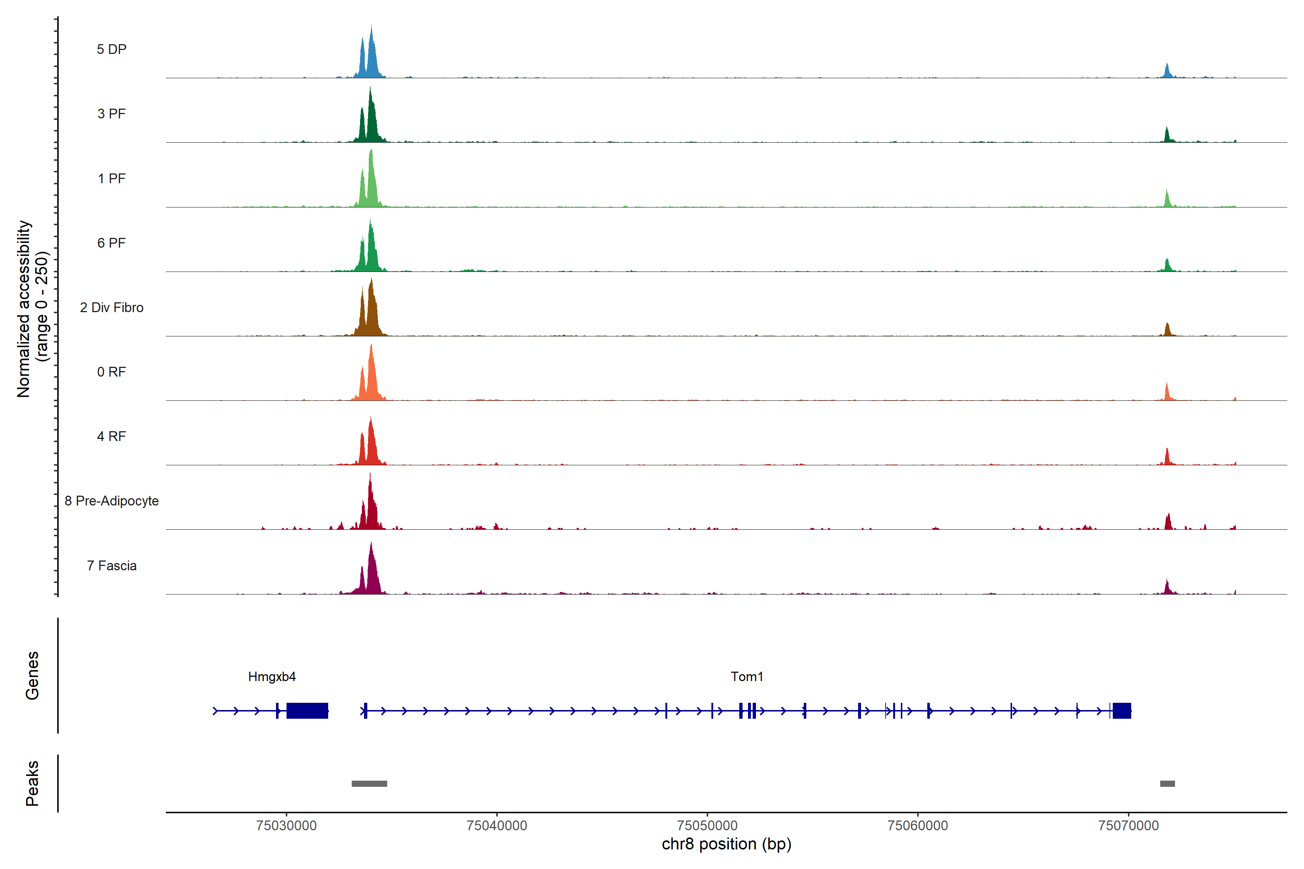Click the large Hmgxb4 exon block

click(307, 710)
